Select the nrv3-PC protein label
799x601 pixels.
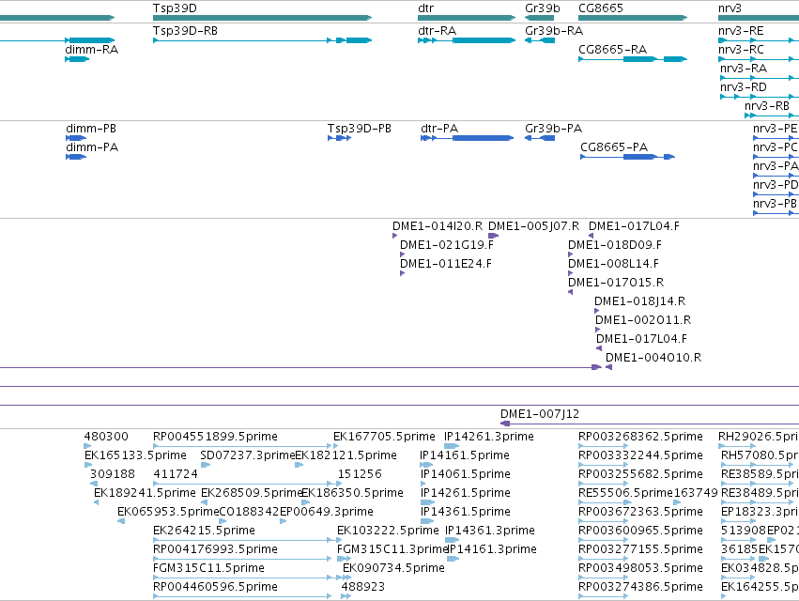tap(775, 147)
